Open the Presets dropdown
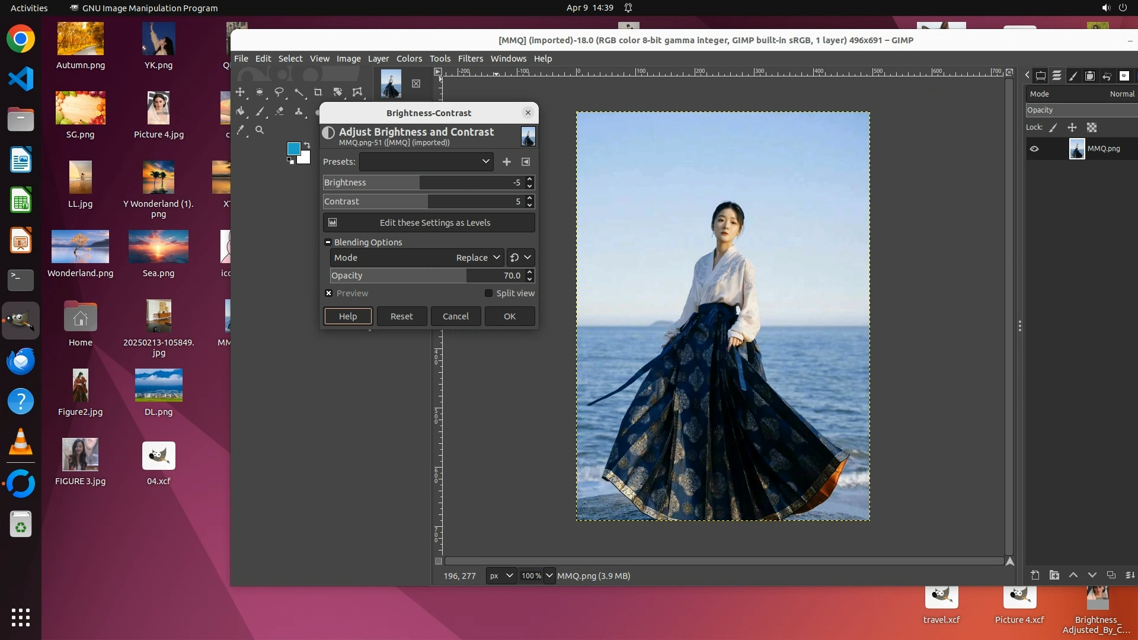The width and height of the screenshot is (1138, 640). click(x=426, y=162)
